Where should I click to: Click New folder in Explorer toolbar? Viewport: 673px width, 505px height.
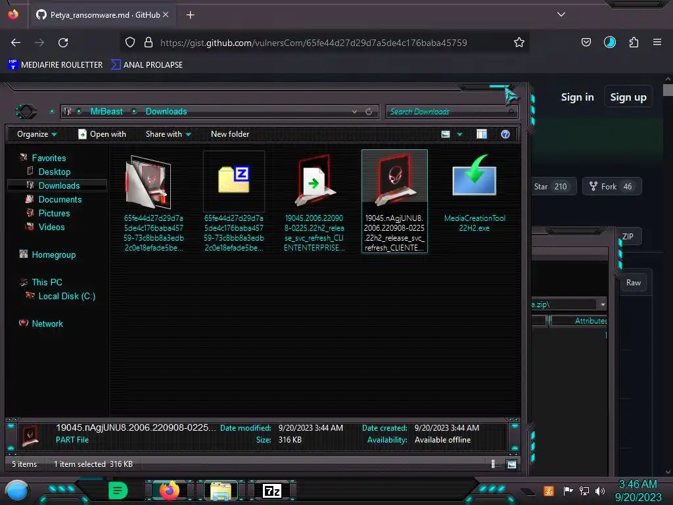[230, 134]
